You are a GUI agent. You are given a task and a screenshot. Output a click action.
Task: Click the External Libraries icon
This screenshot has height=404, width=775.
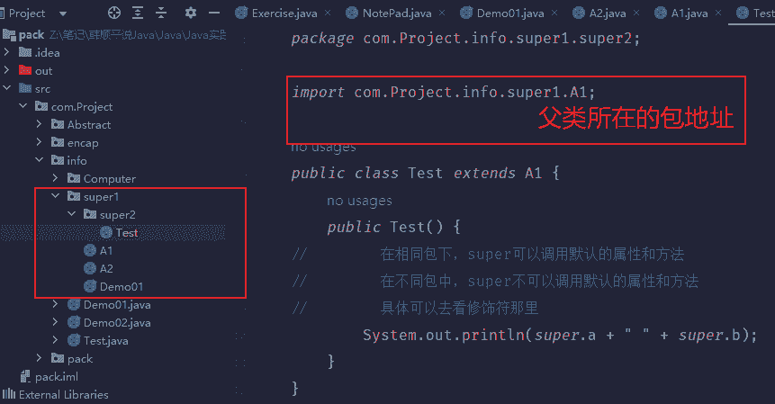point(9,394)
